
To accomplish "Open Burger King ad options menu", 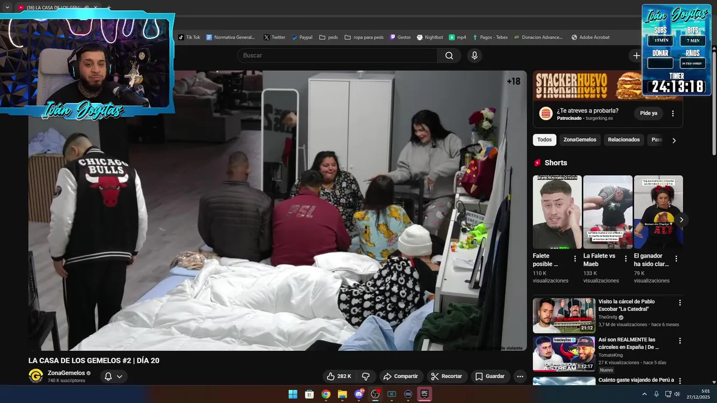I will (x=673, y=113).
